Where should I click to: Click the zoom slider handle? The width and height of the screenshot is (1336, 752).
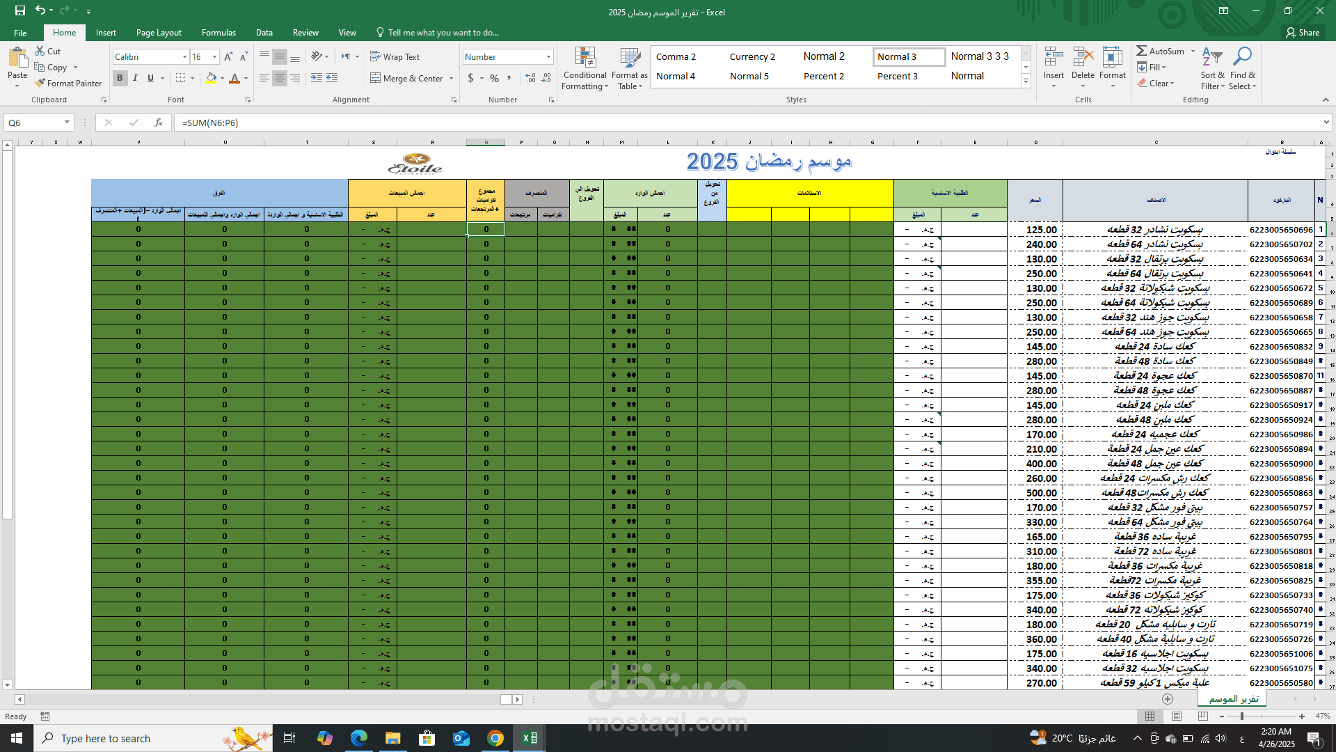[x=1241, y=716]
